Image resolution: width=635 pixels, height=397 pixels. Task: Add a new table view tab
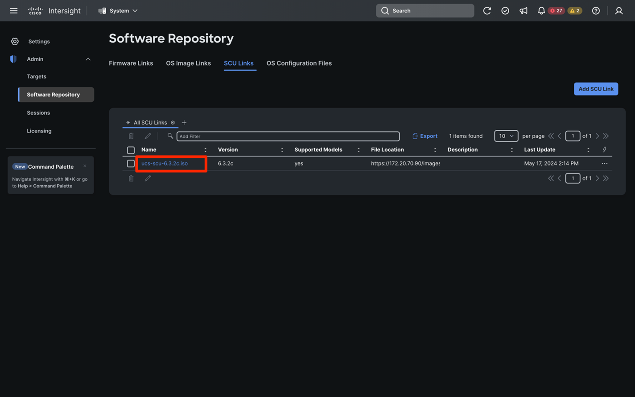184,123
